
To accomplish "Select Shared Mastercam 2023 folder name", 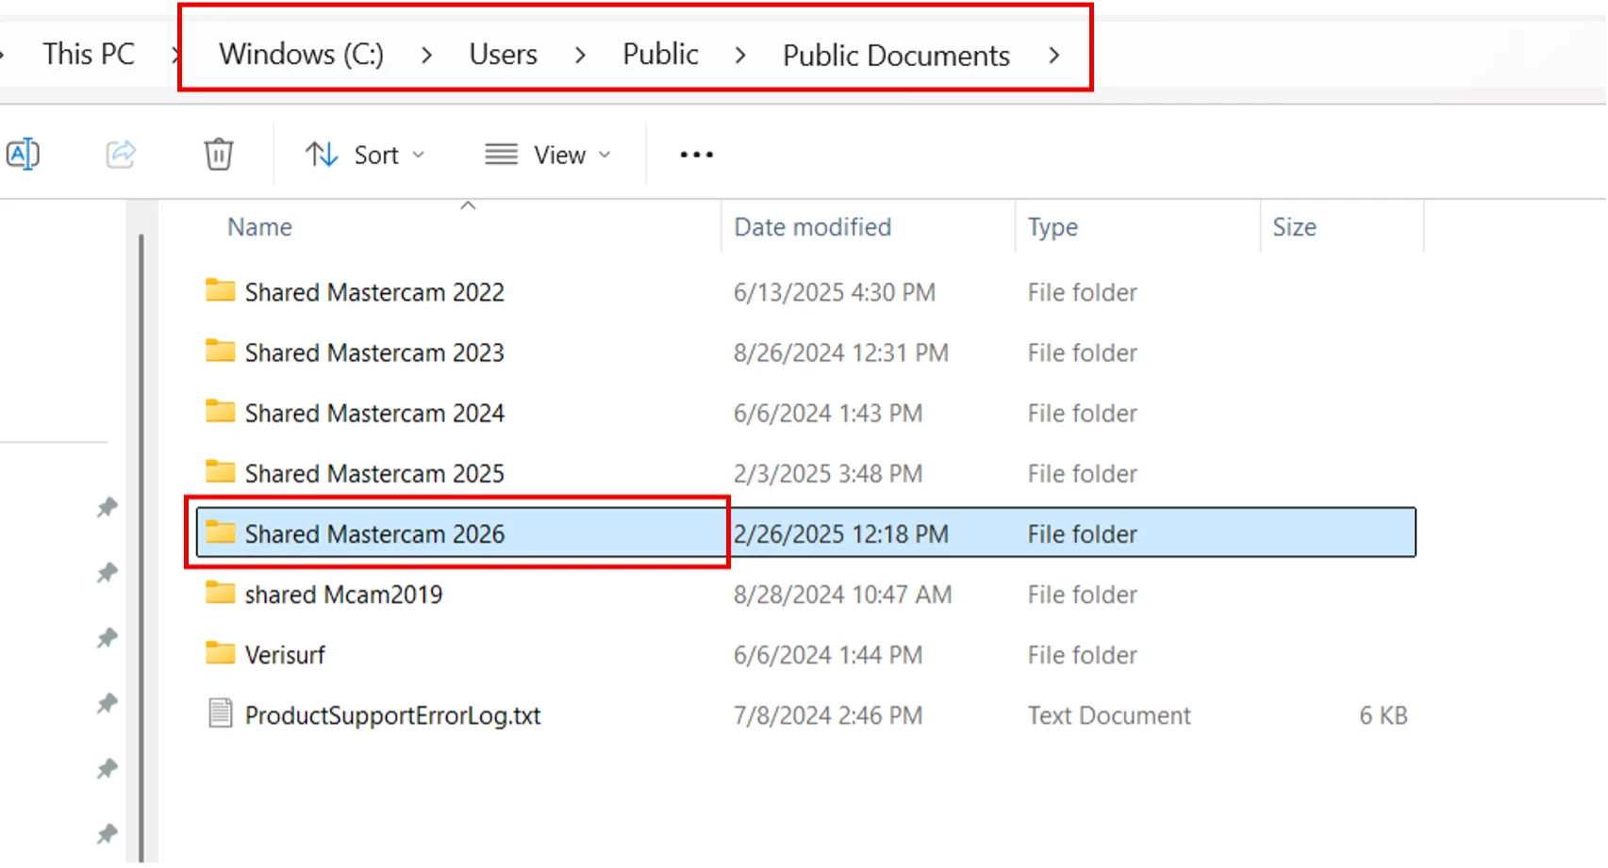I will 374,352.
